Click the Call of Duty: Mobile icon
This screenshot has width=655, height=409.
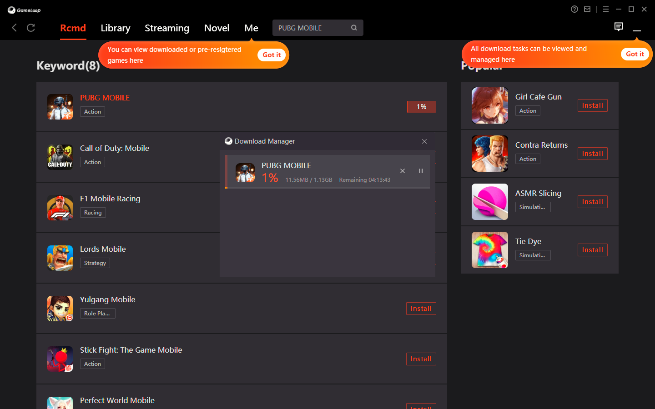click(x=60, y=157)
